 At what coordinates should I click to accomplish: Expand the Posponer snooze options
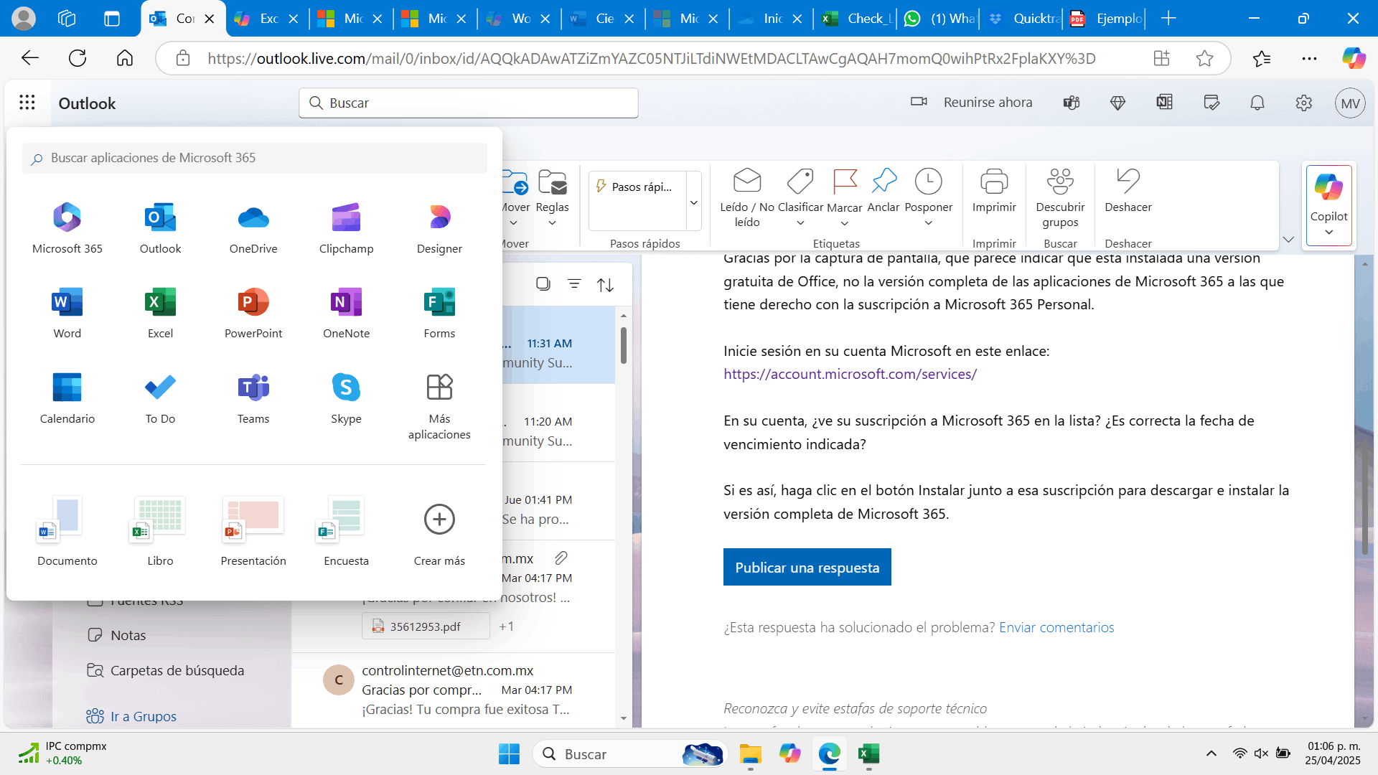928,223
